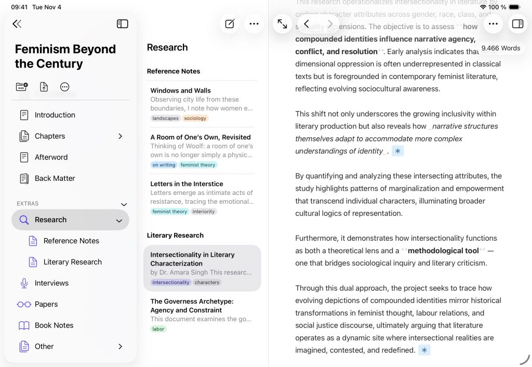This screenshot has width=532, height=367.
Task: Open the Introduction sheet group
Action: (55, 115)
